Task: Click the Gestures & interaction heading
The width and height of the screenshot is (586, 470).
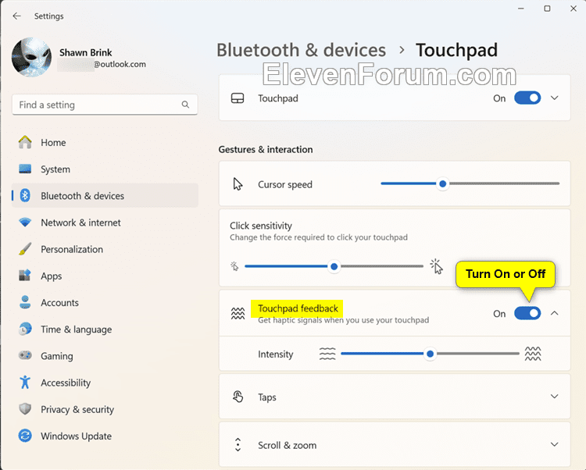Action: pyautogui.click(x=266, y=149)
